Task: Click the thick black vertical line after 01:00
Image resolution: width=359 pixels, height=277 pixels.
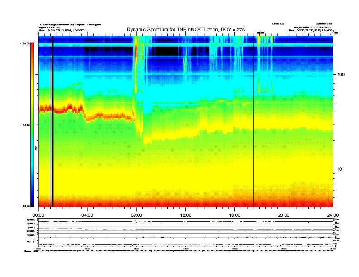Action: (53, 121)
